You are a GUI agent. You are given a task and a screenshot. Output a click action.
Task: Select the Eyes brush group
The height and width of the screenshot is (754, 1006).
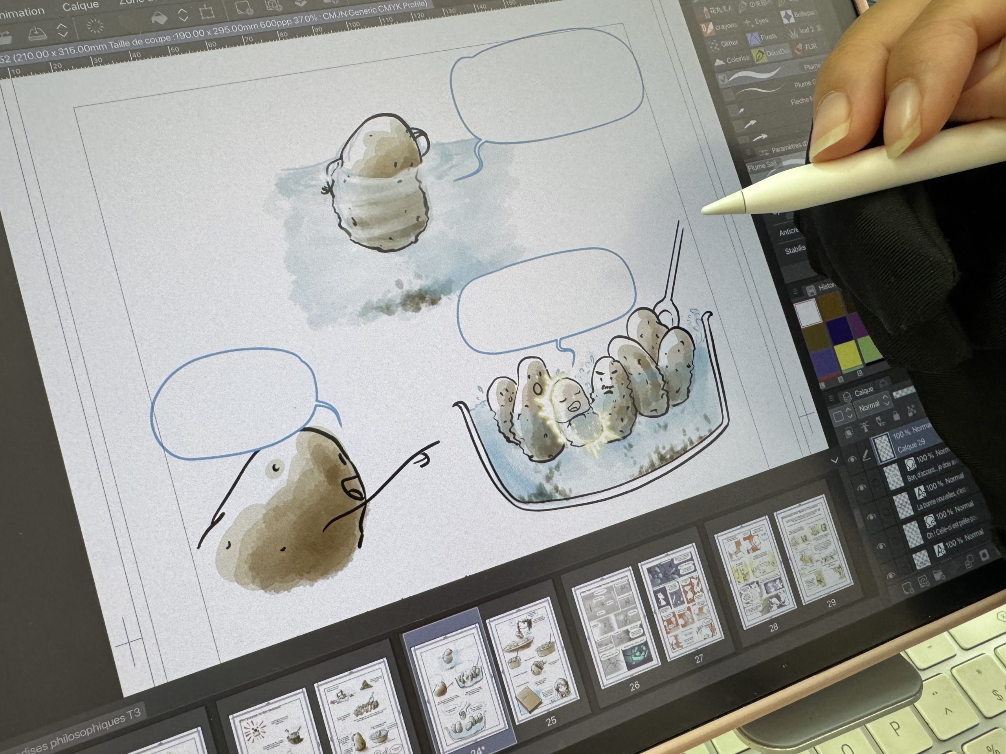click(x=755, y=21)
